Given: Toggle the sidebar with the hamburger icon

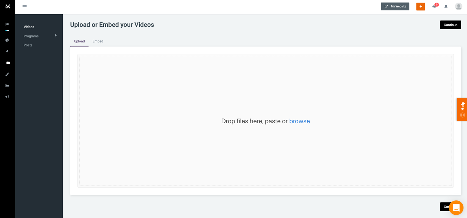Looking at the screenshot, I should coord(24,6).
